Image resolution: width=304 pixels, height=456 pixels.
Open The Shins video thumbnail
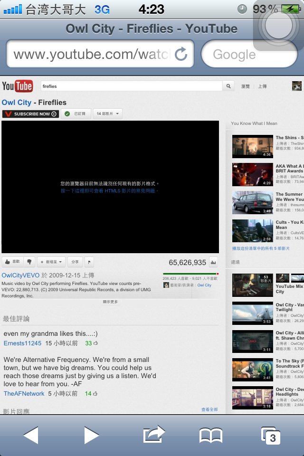pyautogui.click(x=253, y=146)
